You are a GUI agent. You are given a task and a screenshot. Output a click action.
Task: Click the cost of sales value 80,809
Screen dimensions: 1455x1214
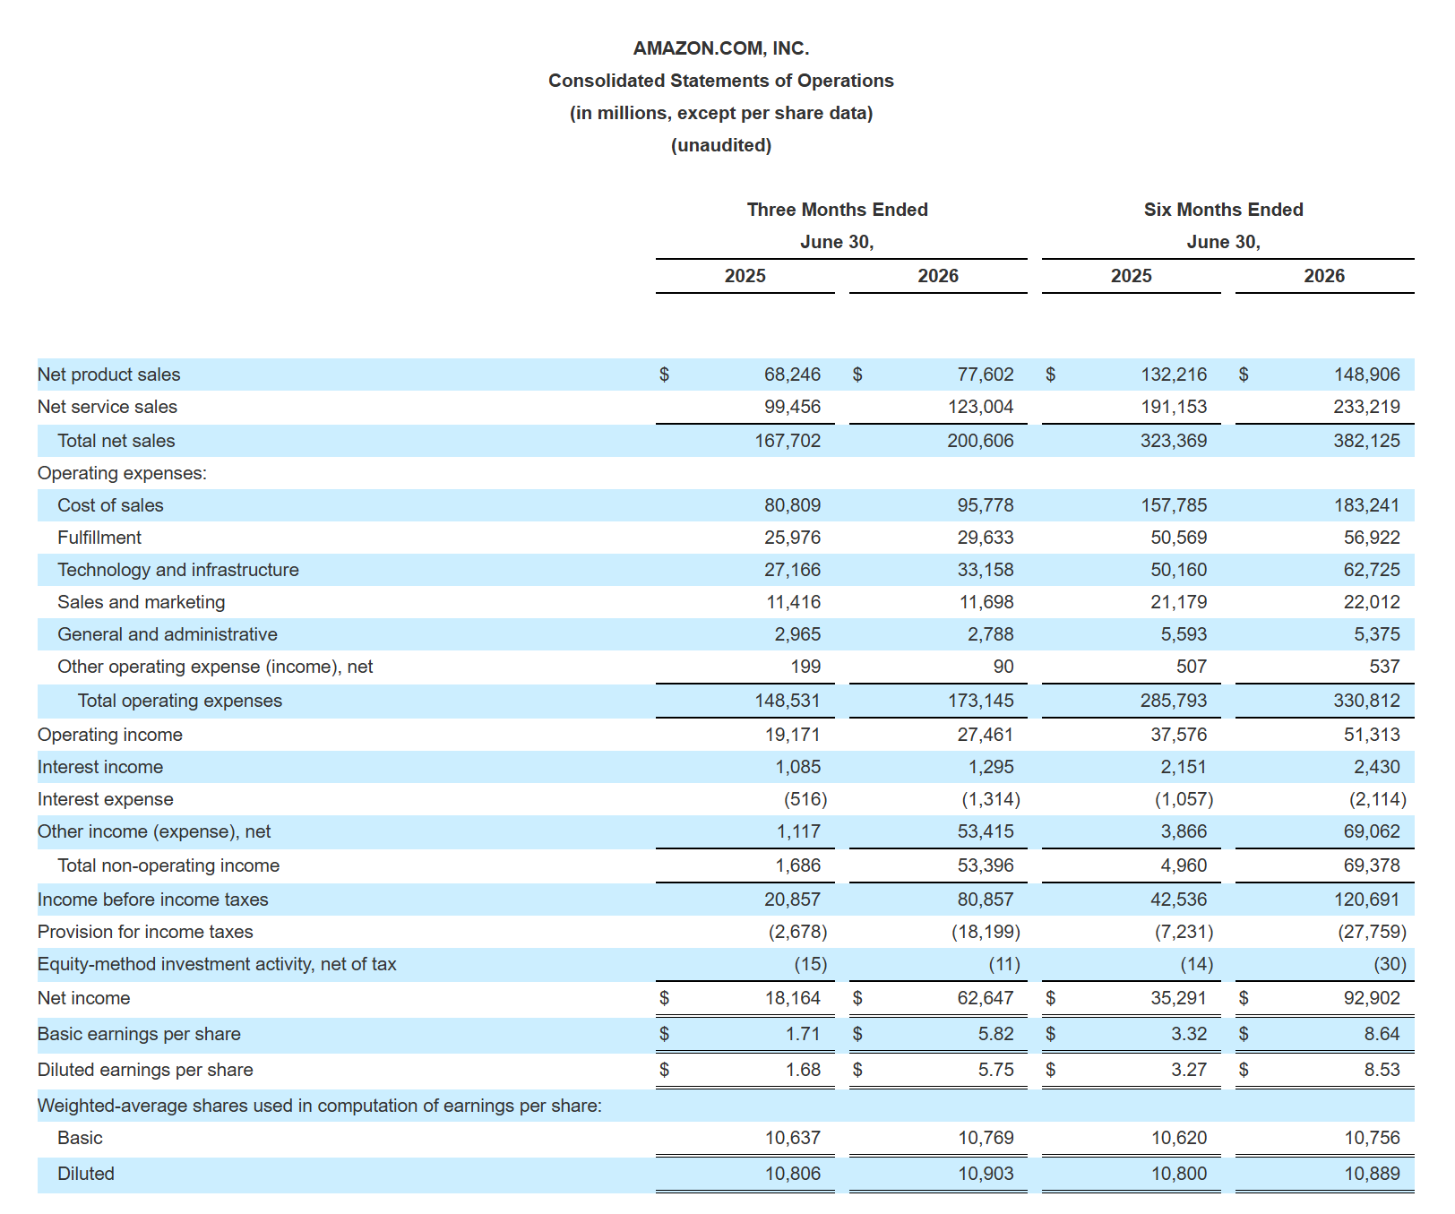[792, 505]
